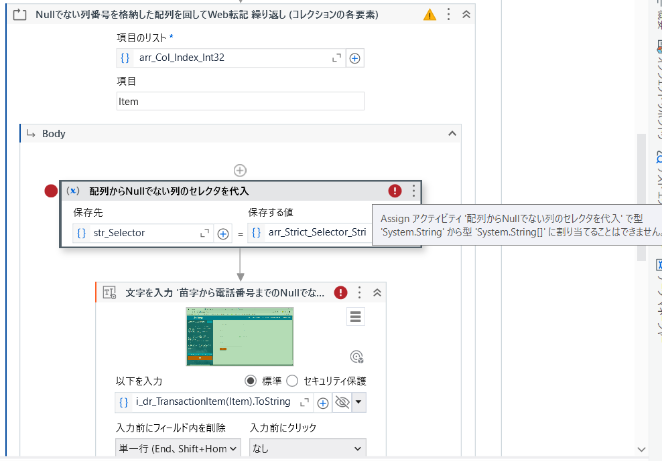Click the red error icon on Assign activity
The image size is (662, 461).
[395, 191]
